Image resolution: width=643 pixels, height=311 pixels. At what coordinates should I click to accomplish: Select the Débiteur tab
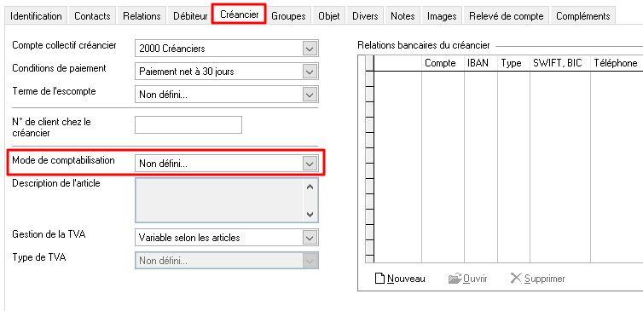[190, 16]
